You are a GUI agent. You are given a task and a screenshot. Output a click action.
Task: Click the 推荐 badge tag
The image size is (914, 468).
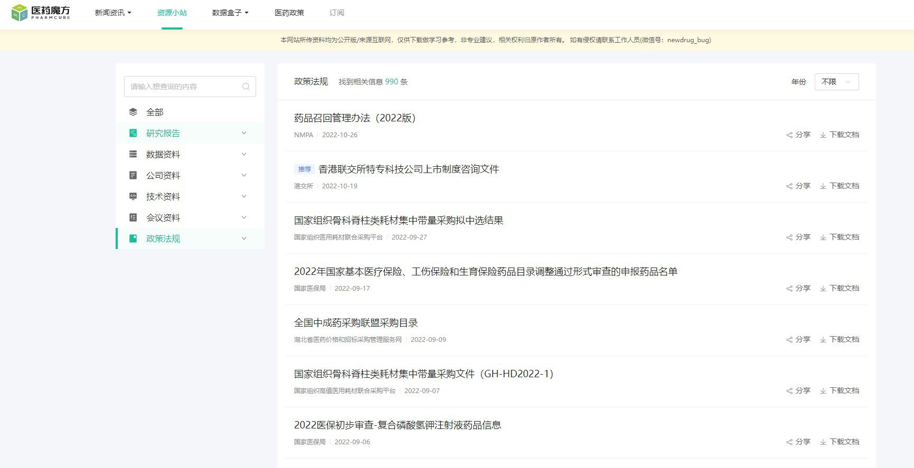click(x=305, y=169)
